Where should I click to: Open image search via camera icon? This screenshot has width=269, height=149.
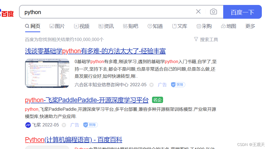214,12
